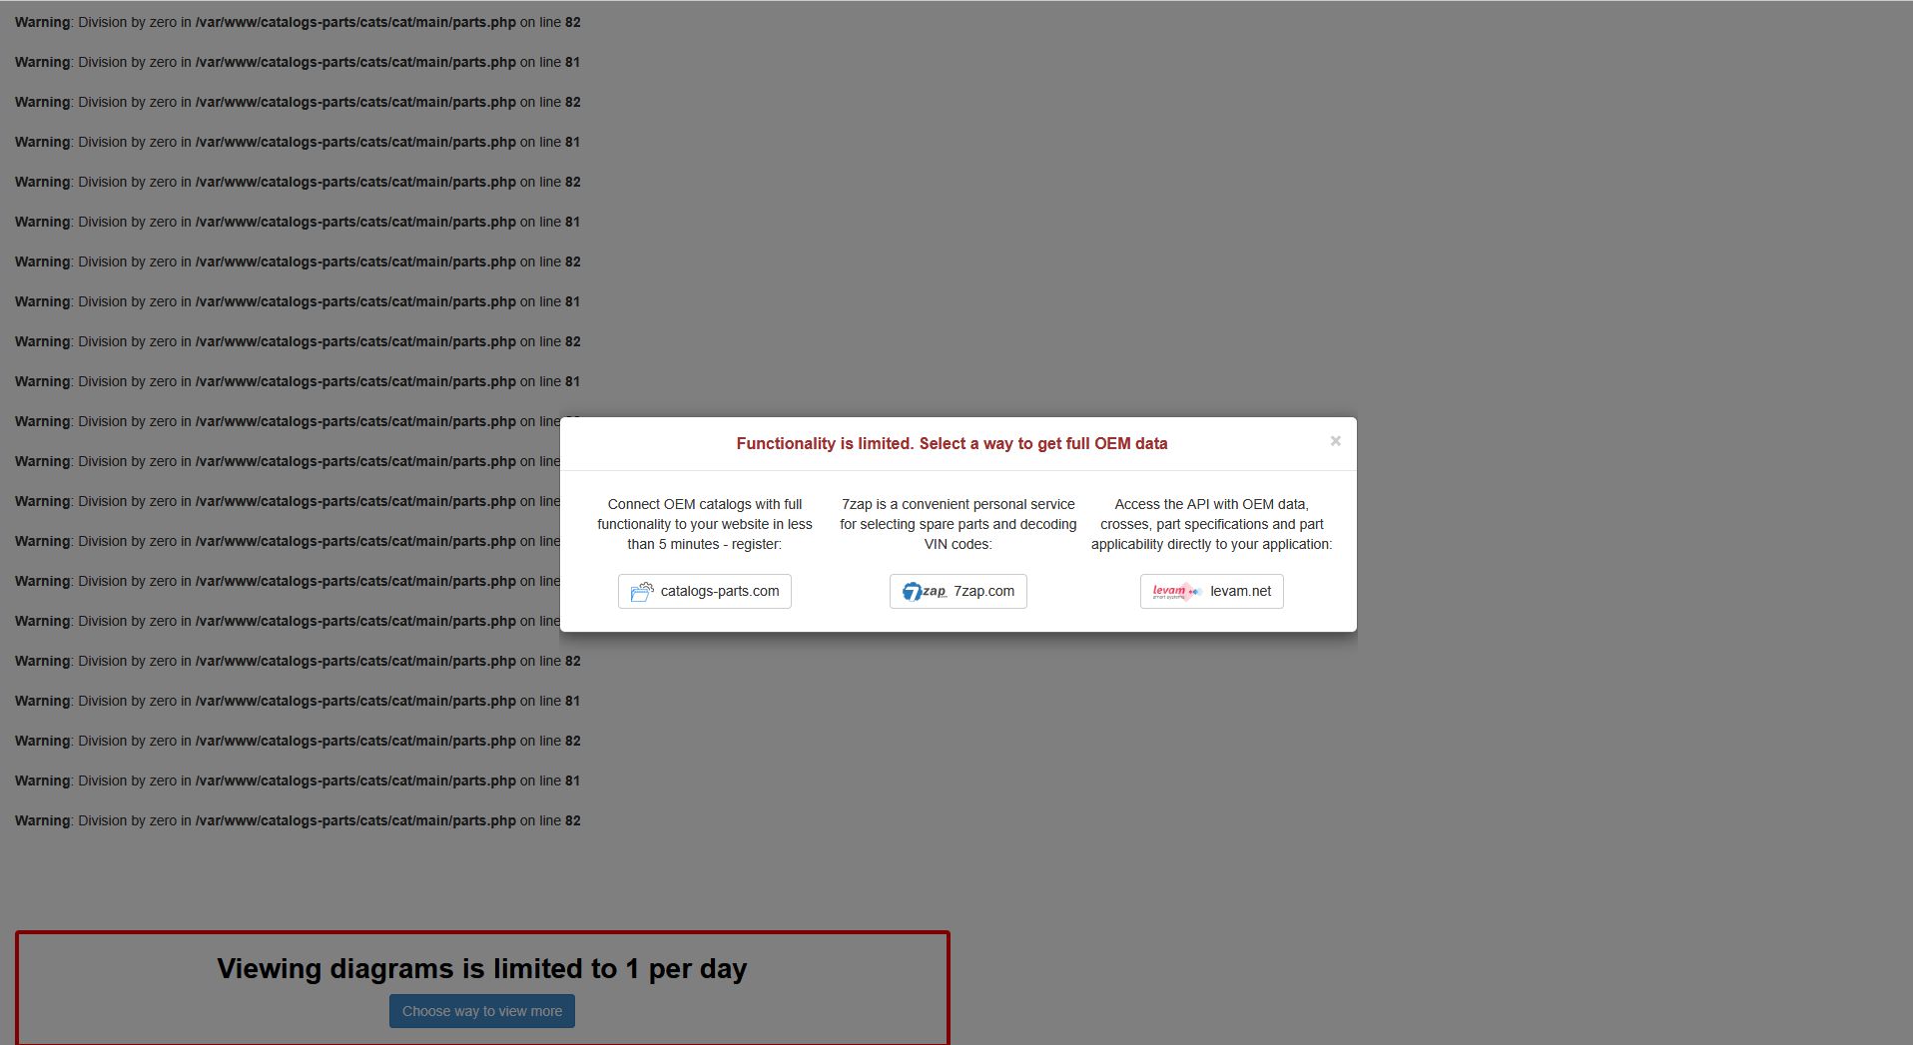Select the 'Functionality is limited' dialog title
Viewport: 1913px width, 1045px height.
(x=952, y=443)
